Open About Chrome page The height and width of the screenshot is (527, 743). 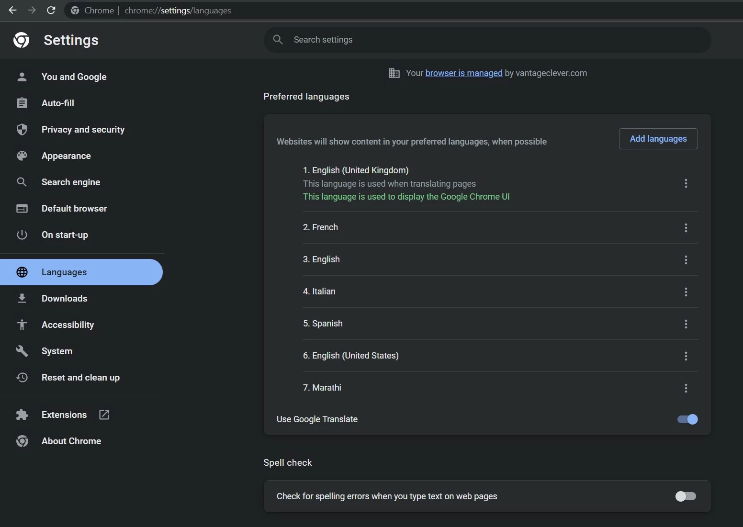pos(81,441)
